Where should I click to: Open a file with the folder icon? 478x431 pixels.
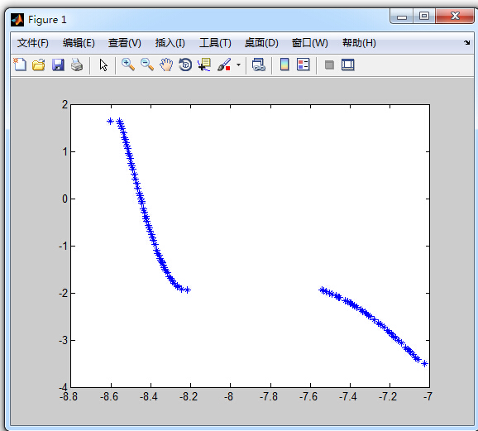39,65
